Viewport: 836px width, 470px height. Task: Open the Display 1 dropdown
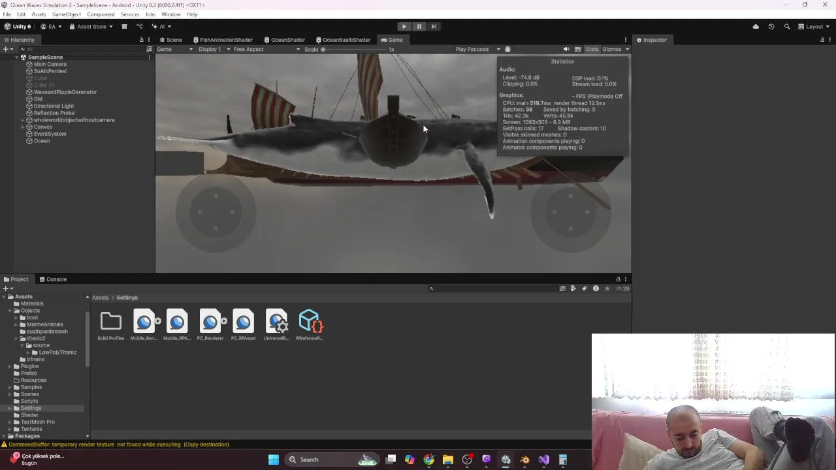tap(214, 50)
